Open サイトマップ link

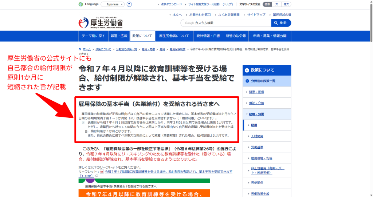(256, 15)
